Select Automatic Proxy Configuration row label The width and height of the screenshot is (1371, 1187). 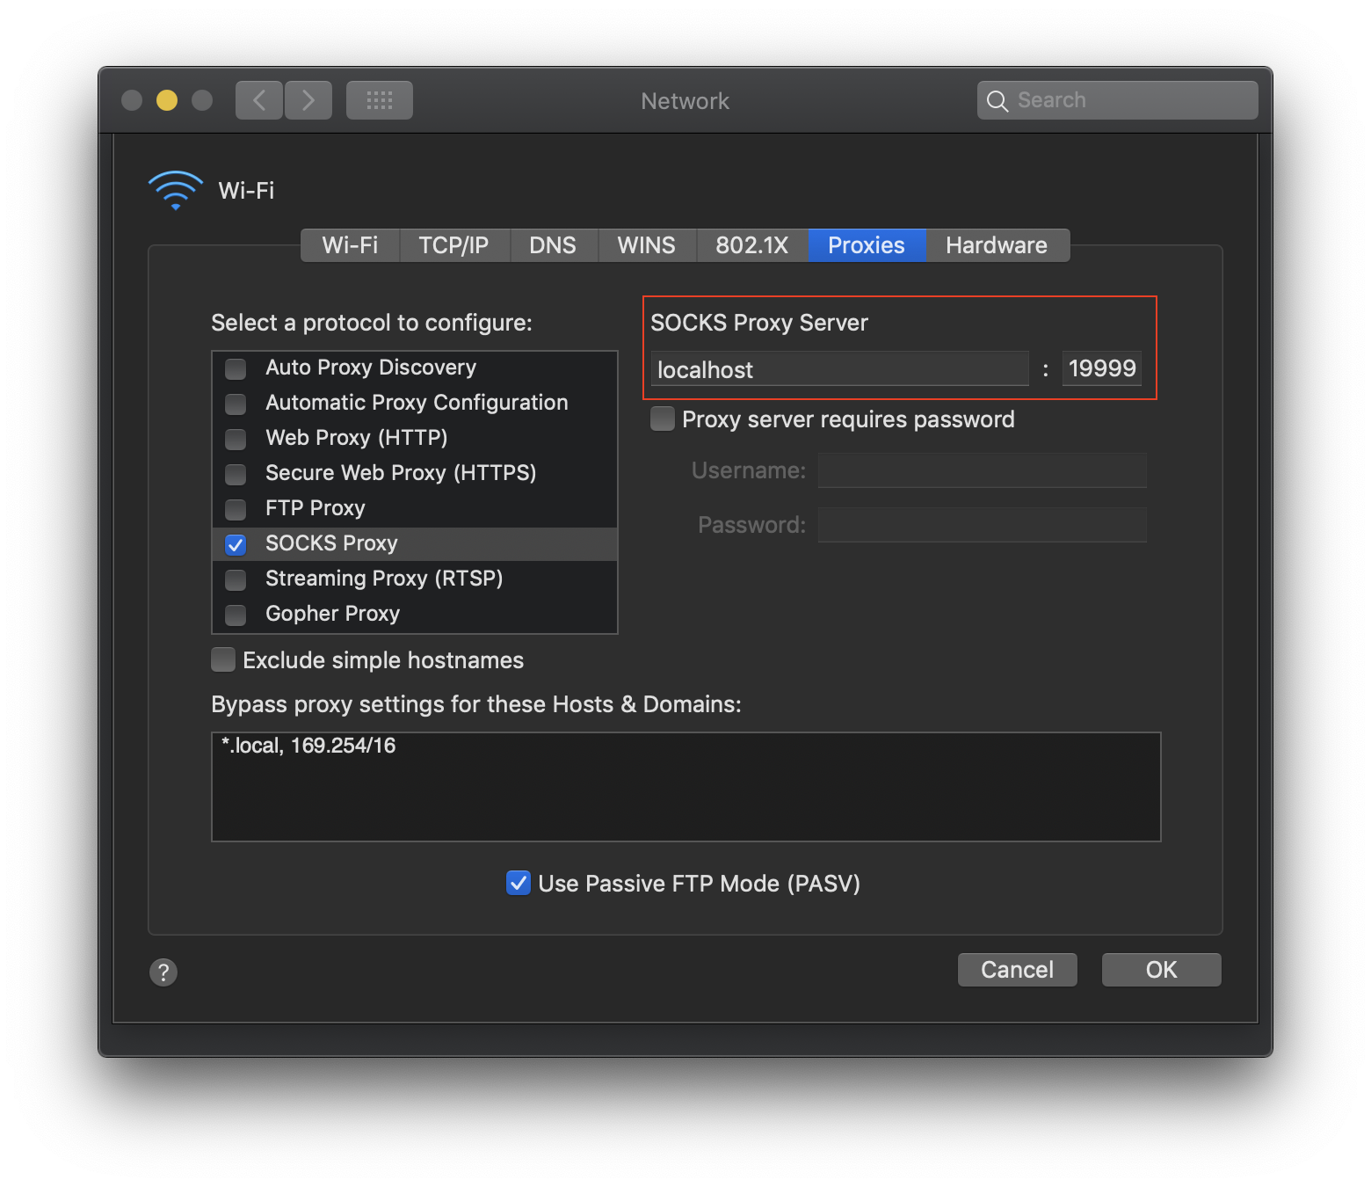coord(417,403)
